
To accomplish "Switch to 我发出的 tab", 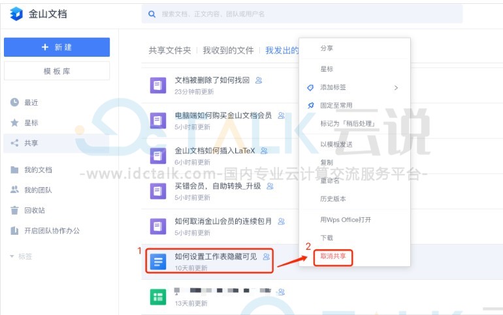I will (x=282, y=50).
